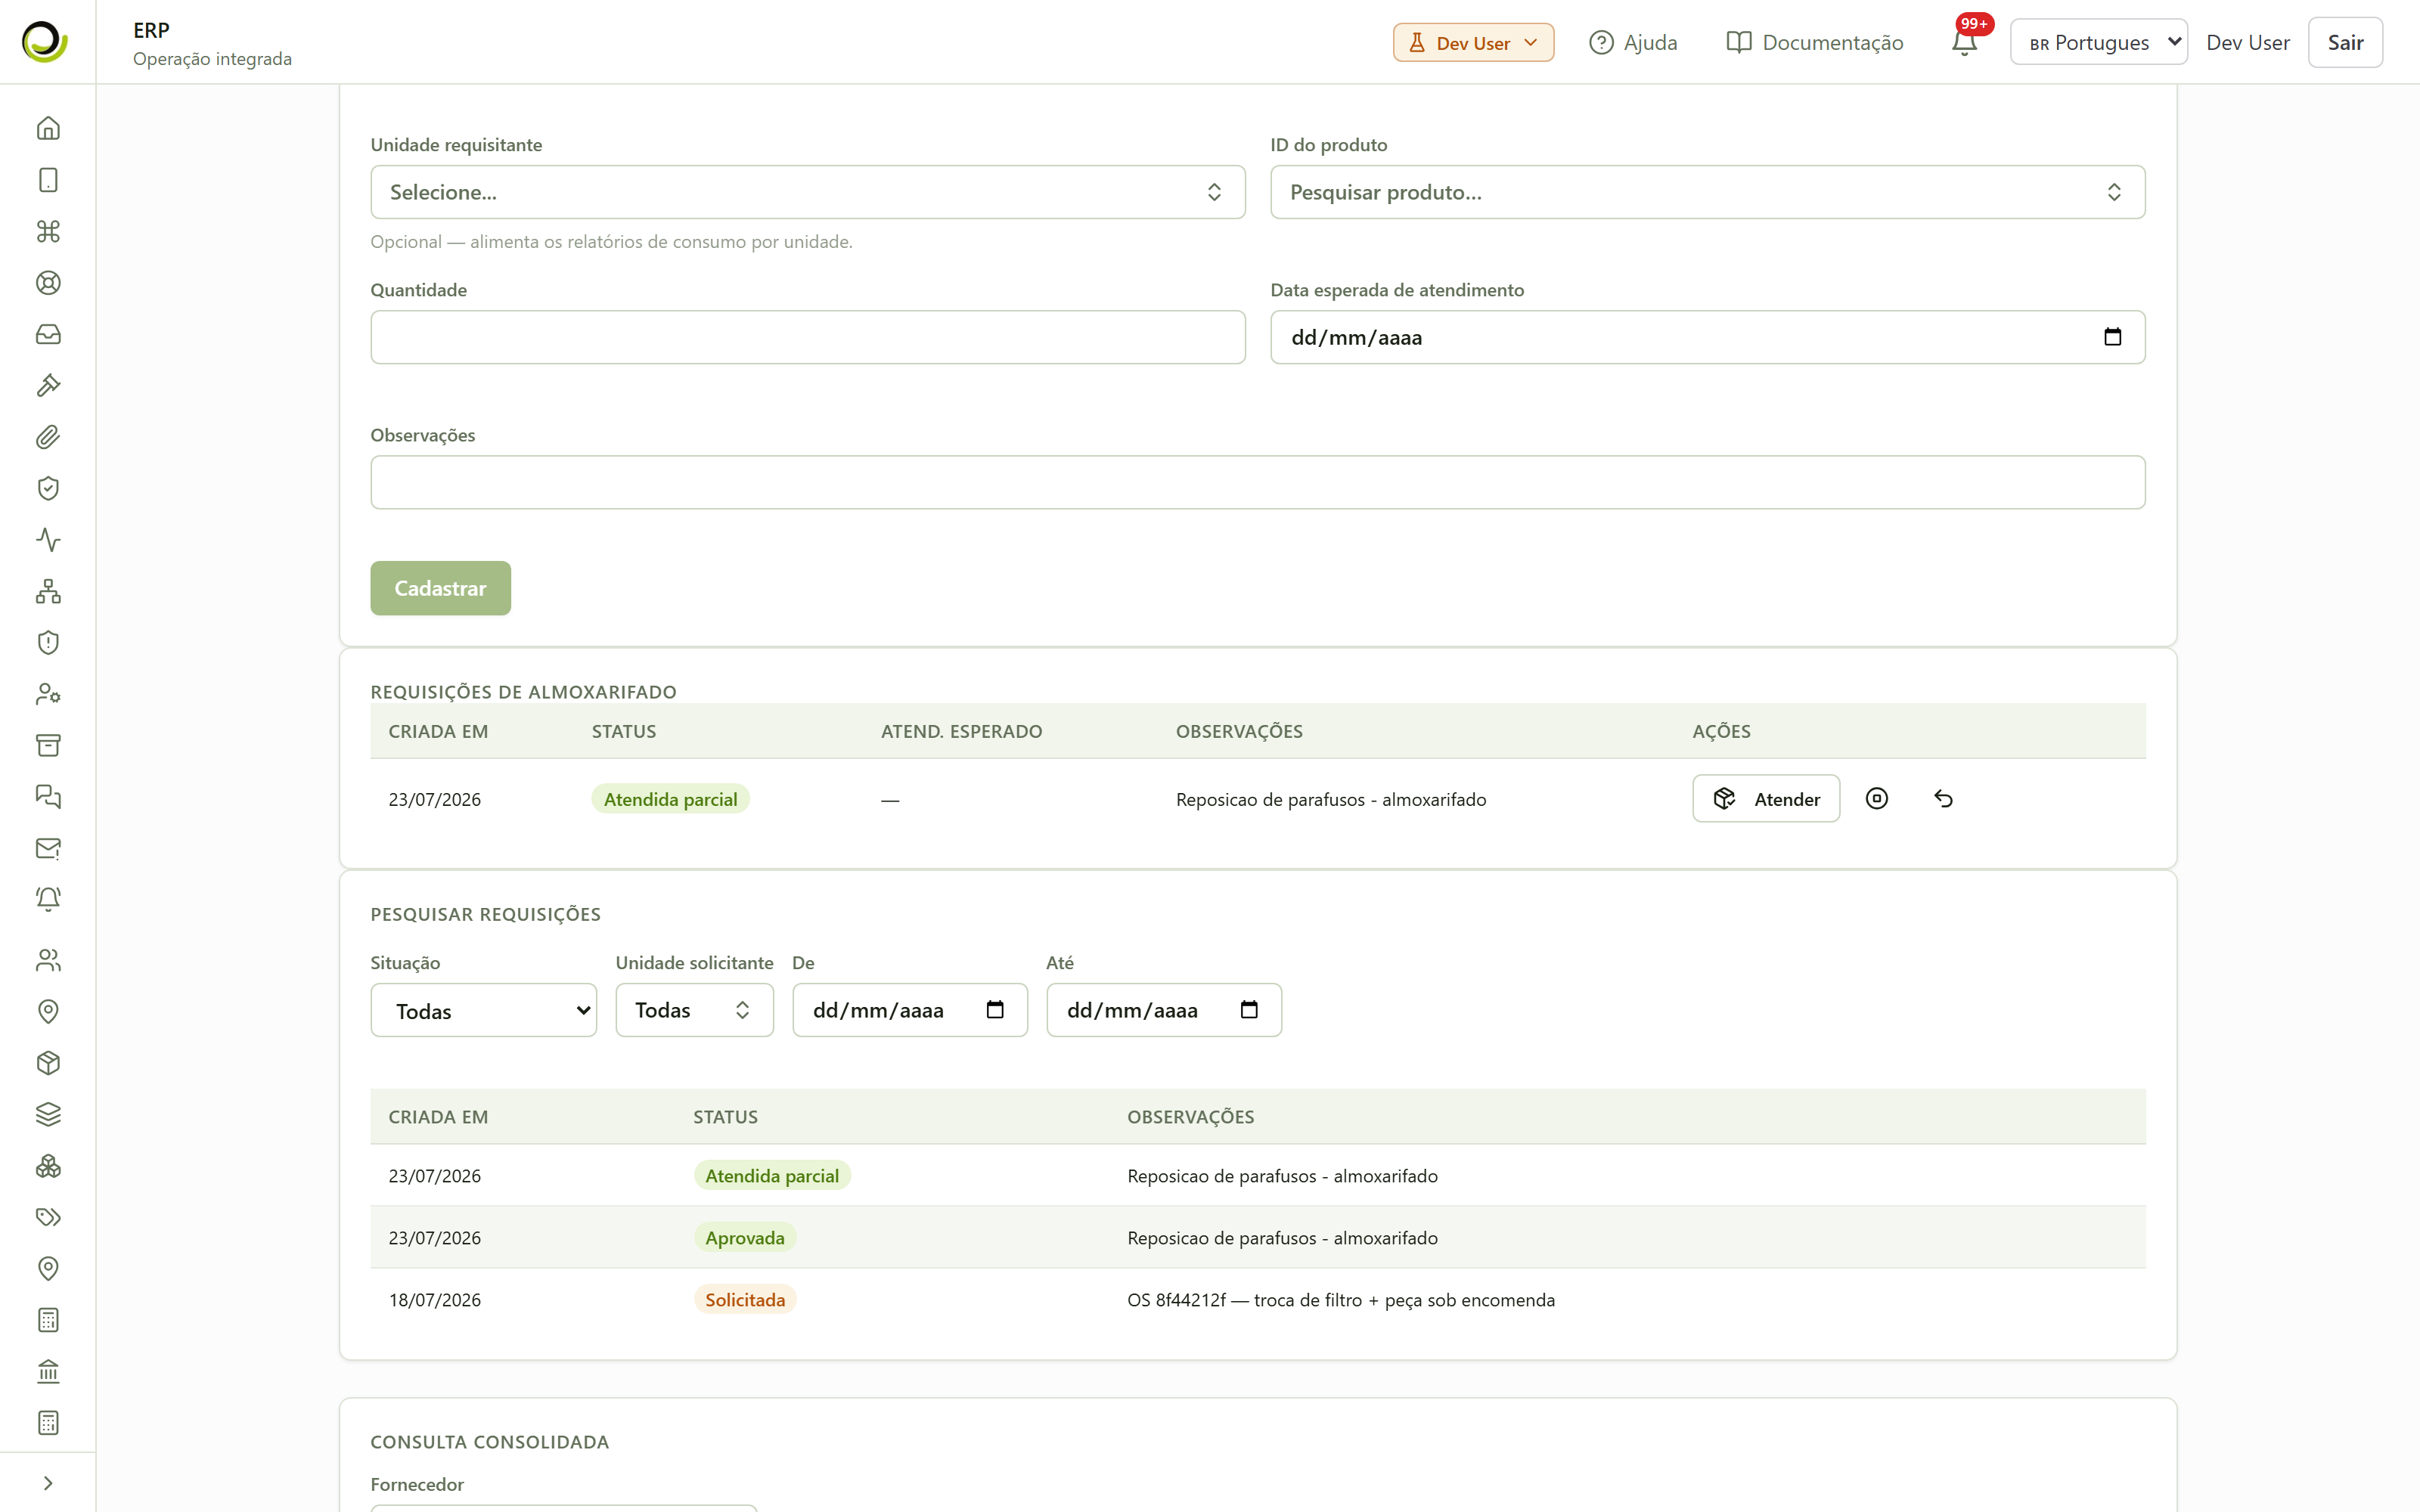The image size is (2420, 1512).
Task: Click the Atender button
Action: click(x=1766, y=798)
